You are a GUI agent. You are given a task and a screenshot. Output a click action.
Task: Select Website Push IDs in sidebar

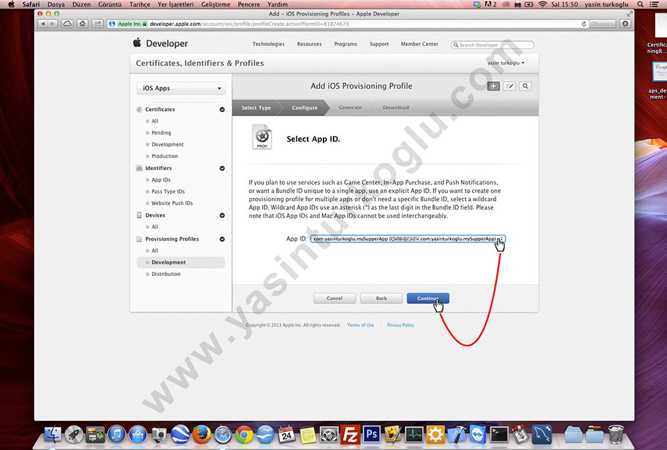coord(172,203)
